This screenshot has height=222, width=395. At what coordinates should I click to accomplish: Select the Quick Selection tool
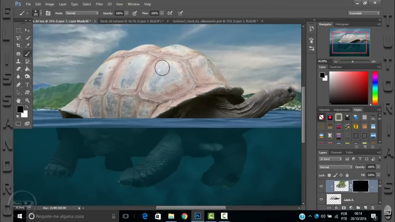pos(27,38)
